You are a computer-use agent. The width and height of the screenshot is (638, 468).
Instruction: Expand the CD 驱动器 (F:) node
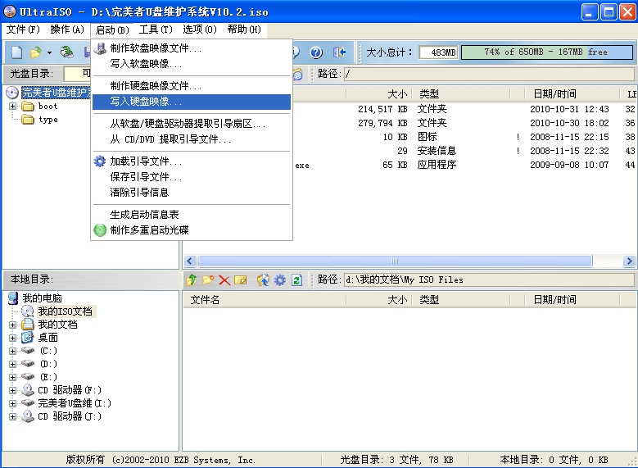tap(12, 391)
